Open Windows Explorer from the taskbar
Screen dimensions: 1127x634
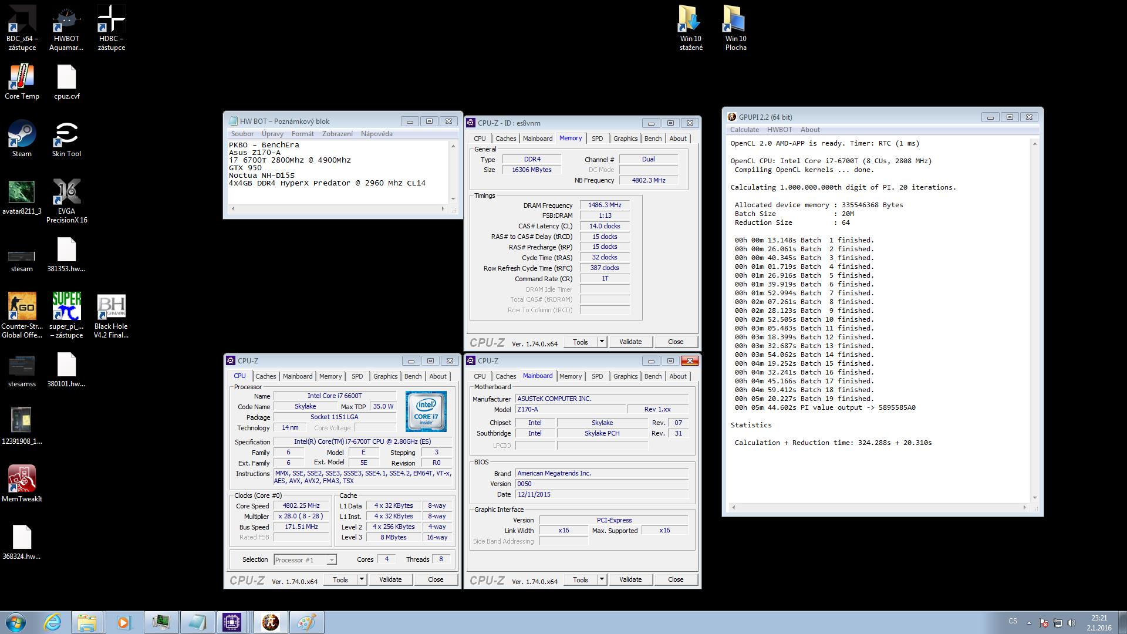[x=87, y=622]
